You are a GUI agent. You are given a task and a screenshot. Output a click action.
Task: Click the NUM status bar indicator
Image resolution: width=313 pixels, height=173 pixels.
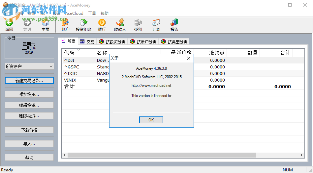[x=288, y=170]
